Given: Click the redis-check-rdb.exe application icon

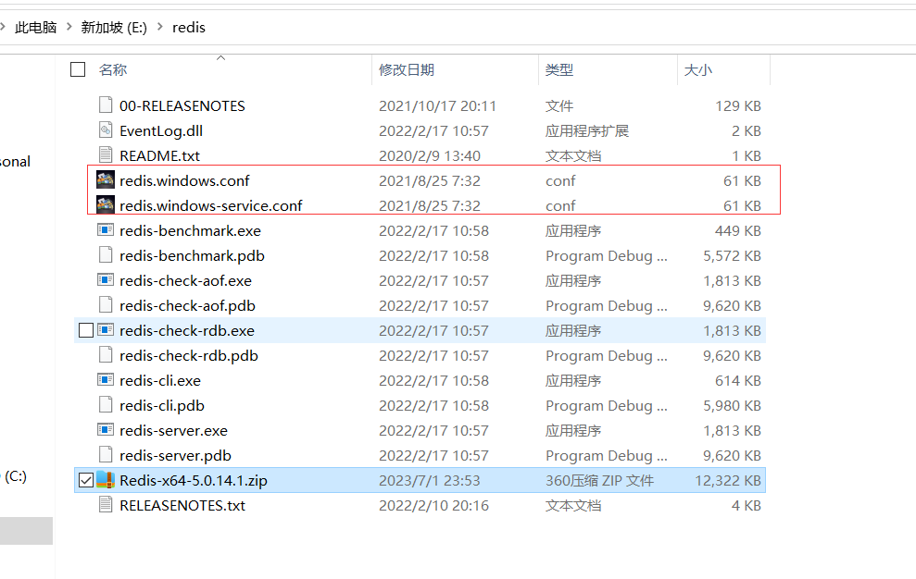Looking at the screenshot, I should pyautogui.click(x=106, y=330).
